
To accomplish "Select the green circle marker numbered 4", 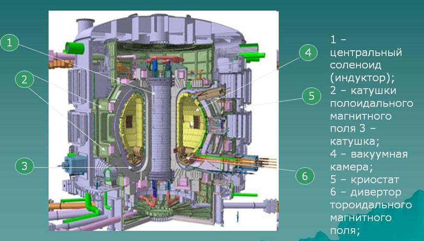I will pos(308,53).
